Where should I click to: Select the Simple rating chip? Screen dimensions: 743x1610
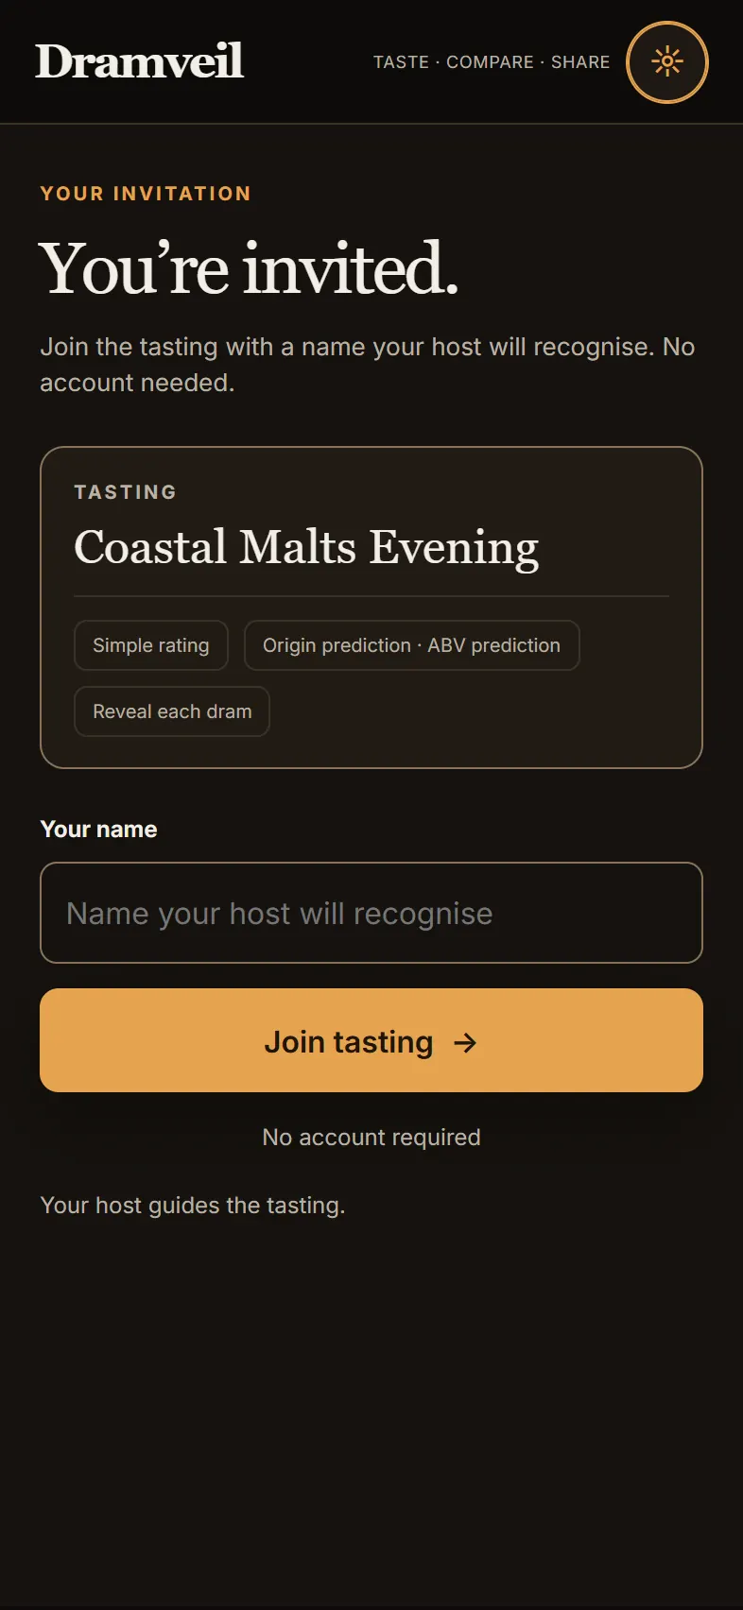tap(151, 645)
